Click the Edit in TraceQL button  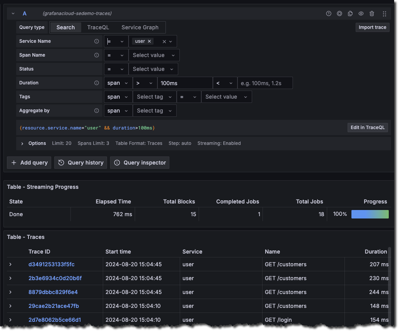point(368,127)
